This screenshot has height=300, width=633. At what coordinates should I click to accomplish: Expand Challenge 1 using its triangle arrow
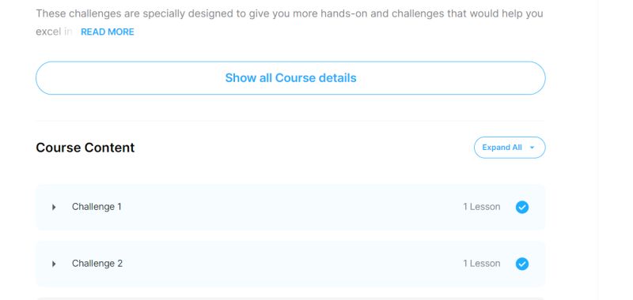54,207
